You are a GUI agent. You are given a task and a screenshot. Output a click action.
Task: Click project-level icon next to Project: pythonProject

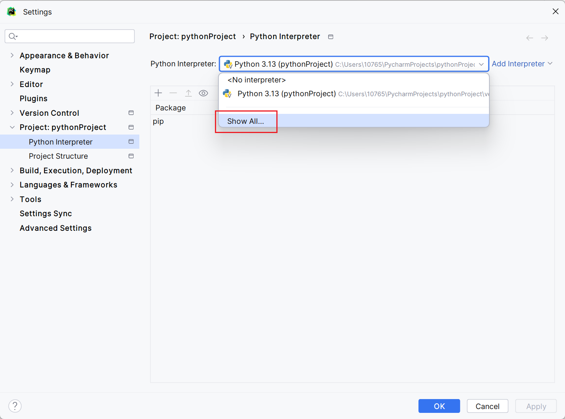point(131,127)
